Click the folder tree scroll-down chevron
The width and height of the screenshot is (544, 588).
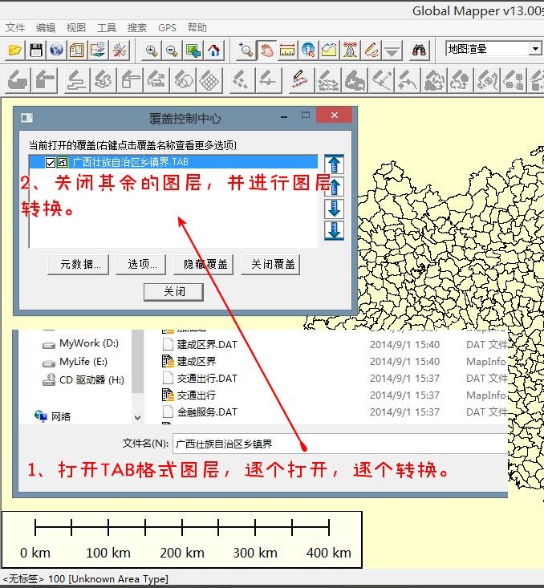pos(138,417)
